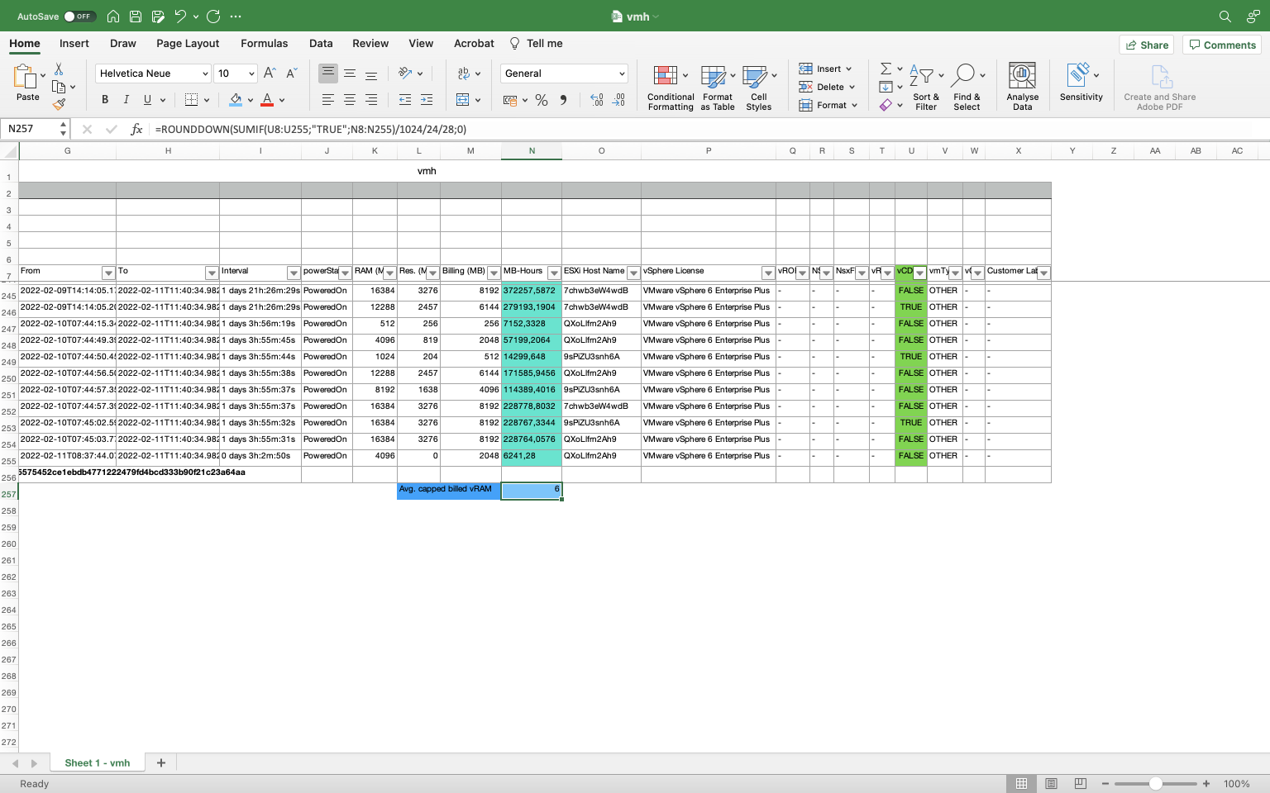Click the Share button
This screenshot has width=1270, height=793.
click(x=1147, y=45)
